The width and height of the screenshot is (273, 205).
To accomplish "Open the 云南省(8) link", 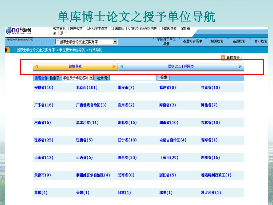I will pyautogui.click(x=126, y=175).
